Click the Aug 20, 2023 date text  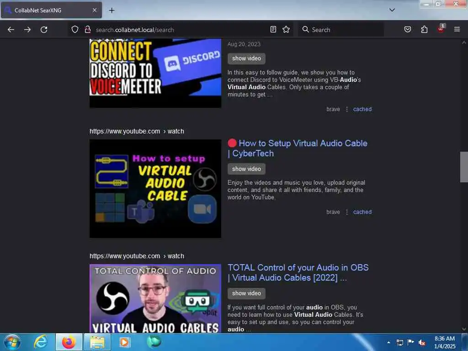point(244,44)
